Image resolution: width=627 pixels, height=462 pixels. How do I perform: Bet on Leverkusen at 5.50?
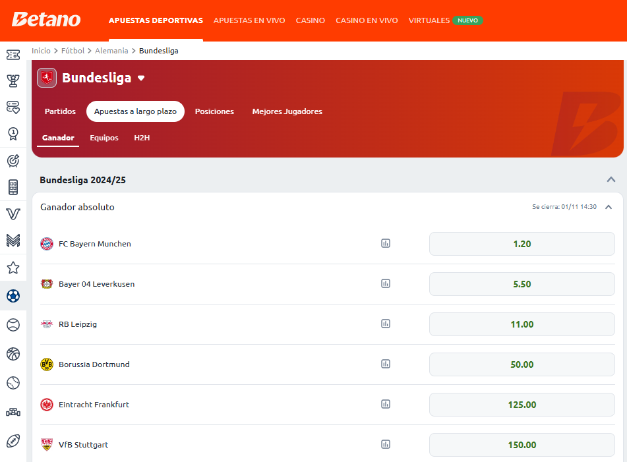522,284
